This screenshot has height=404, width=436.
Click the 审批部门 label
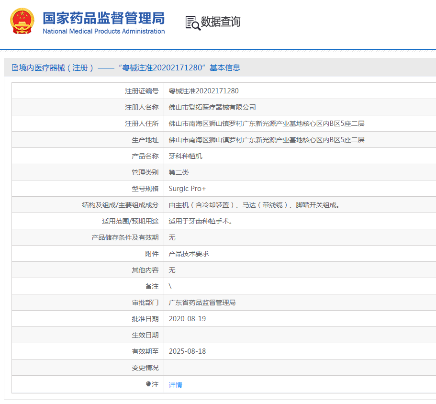[x=145, y=303]
